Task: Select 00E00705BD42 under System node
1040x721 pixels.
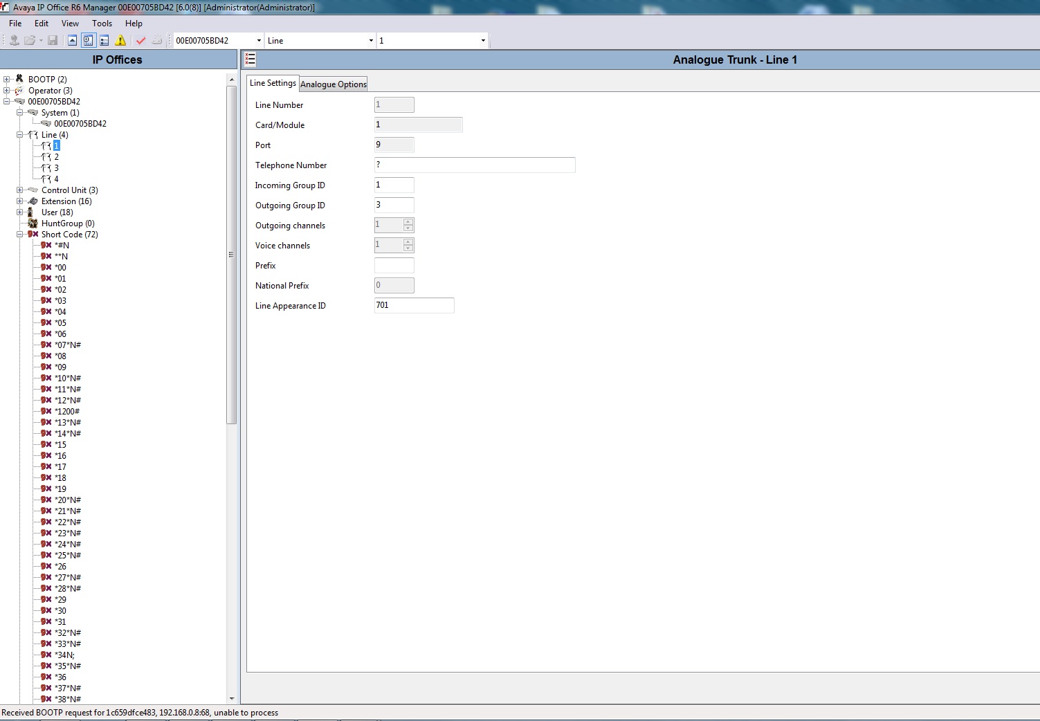Action: pyautogui.click(x=80, y=124)
